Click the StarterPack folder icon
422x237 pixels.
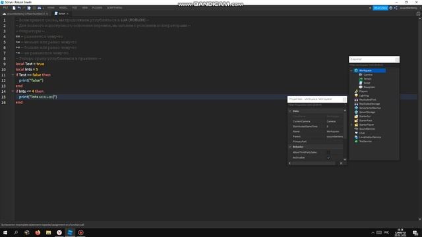[356, 120]
